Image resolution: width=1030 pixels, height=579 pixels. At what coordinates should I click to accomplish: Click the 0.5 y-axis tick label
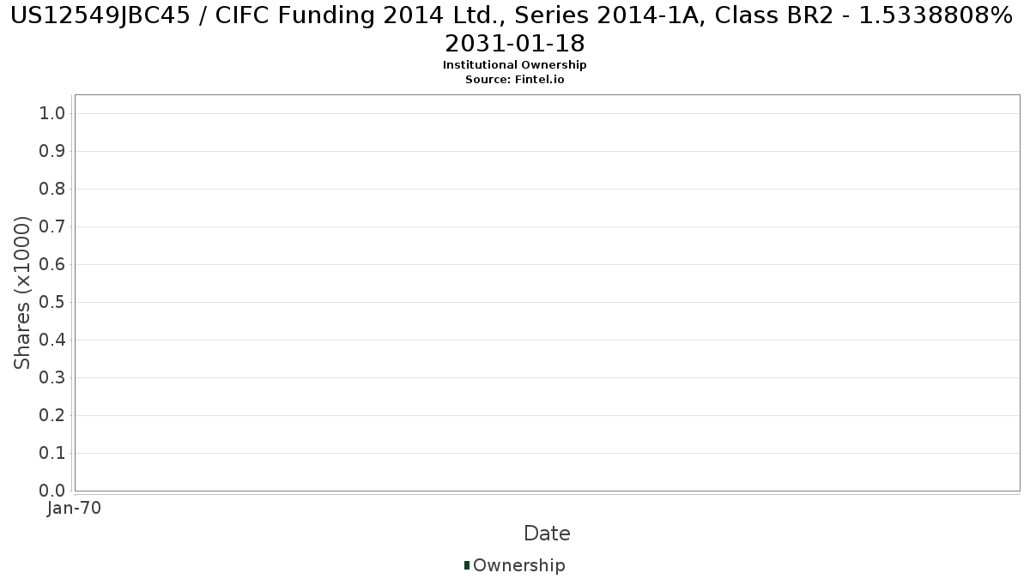pos(52,303)
